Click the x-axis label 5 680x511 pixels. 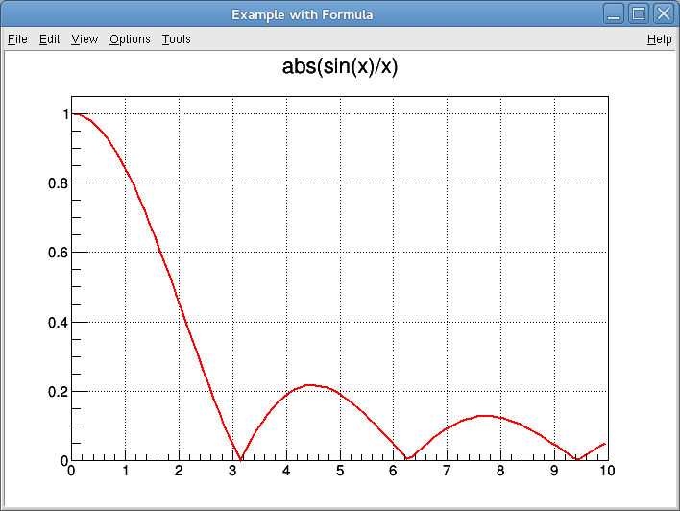[x=340, y=471]
